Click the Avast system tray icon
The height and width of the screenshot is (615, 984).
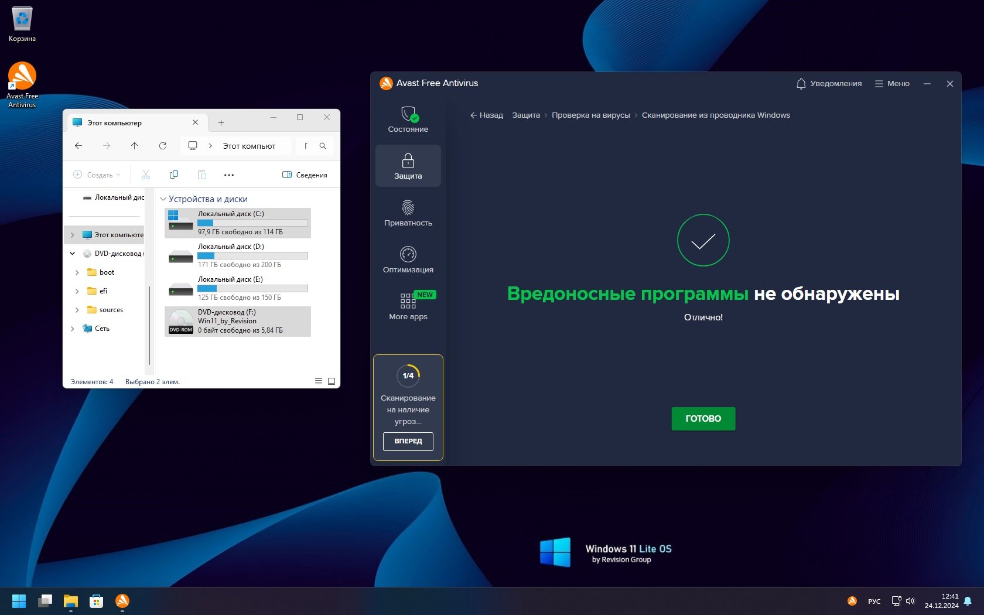852,601
